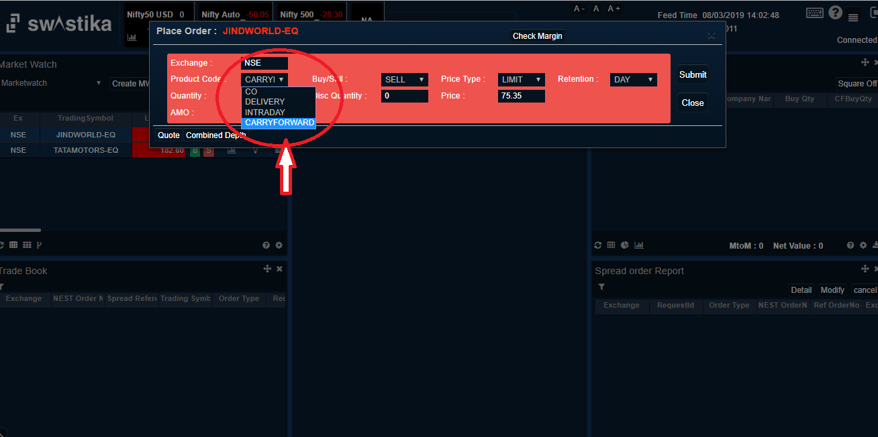
Task: Open chart icon under Nifty50 USD ticker
Action: pyautogui.click(x=132, y=37)
